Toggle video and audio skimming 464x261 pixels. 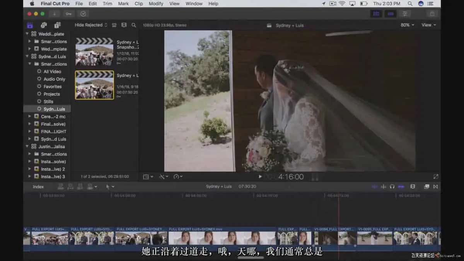click(374, 187)
